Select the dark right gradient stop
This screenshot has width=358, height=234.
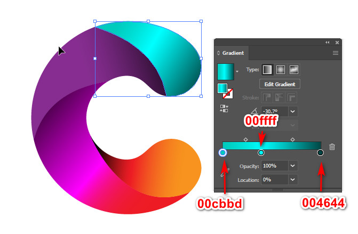tap(320, 153)
